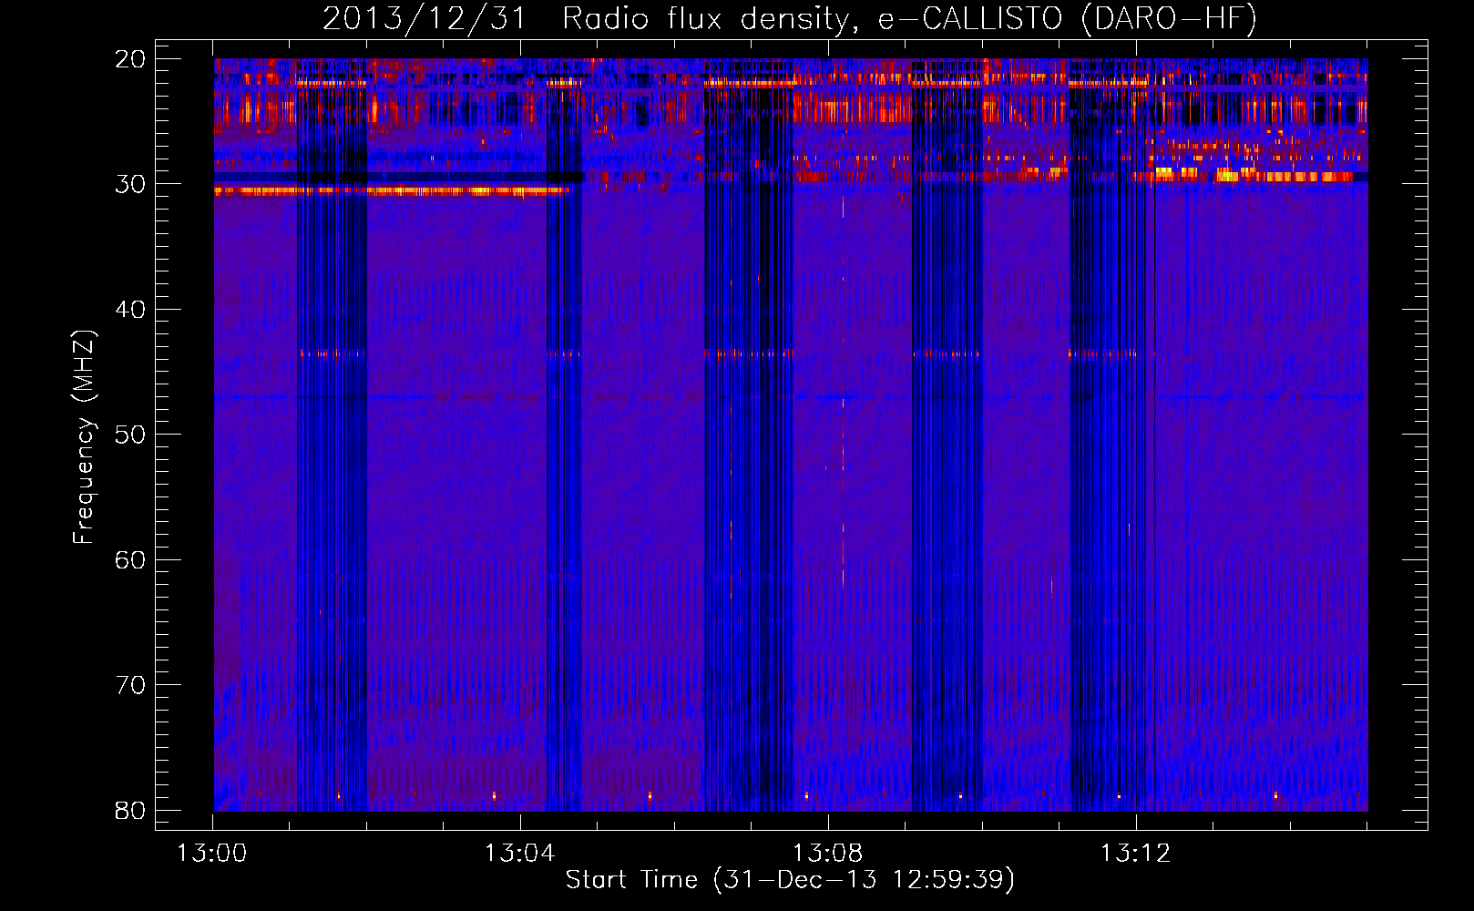Click the 'Start Time (31-Dec-13 12:59:39)' label
The height and width of the screenshot is (911, 1474).
[790, 880]
